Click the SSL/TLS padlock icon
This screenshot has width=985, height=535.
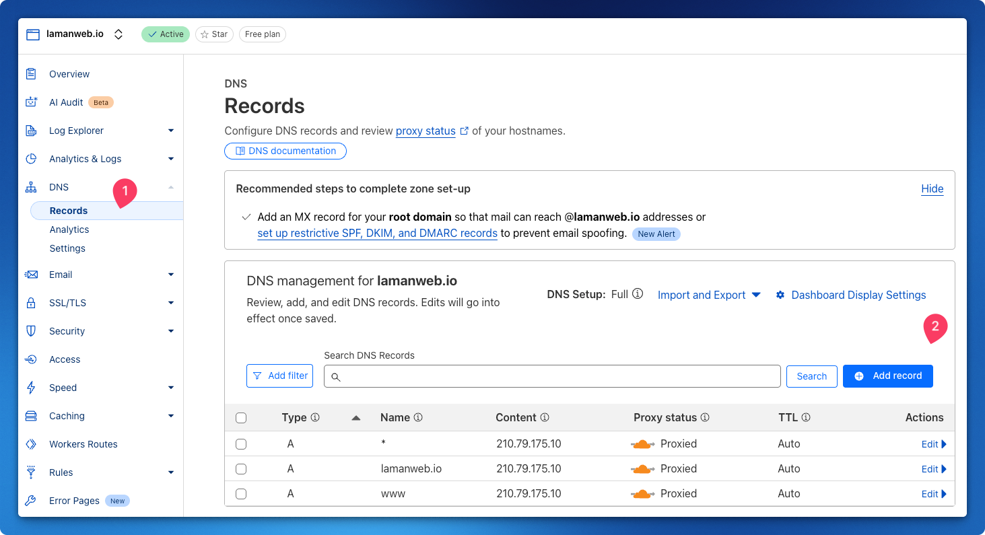[x=31, y=303]
